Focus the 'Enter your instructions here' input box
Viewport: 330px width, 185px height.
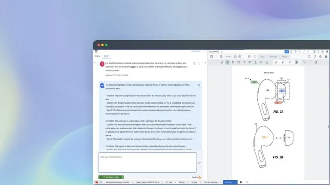(147, 163)
